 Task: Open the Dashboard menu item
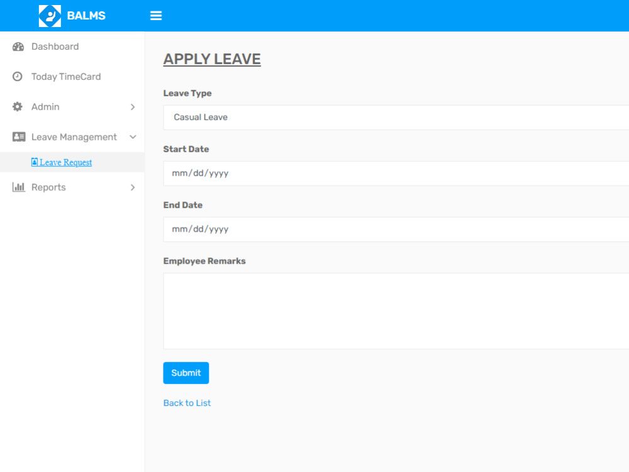(72, 47)
